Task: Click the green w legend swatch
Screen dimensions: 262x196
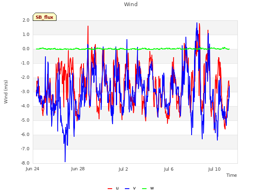Action: (145, 189)
